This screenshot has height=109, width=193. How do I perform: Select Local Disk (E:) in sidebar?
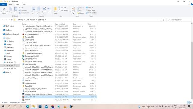(11, 68)
